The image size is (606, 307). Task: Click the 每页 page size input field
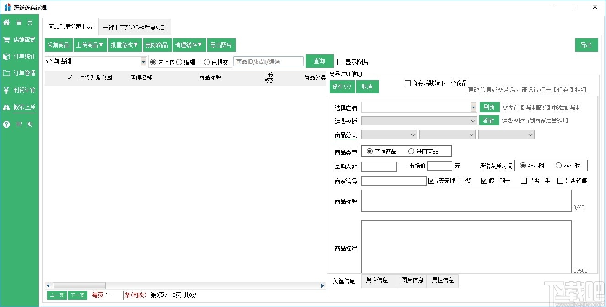coord(114,295)
